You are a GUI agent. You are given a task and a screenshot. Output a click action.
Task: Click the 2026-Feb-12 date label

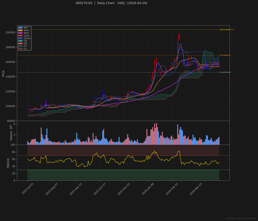tap(172, 189)
